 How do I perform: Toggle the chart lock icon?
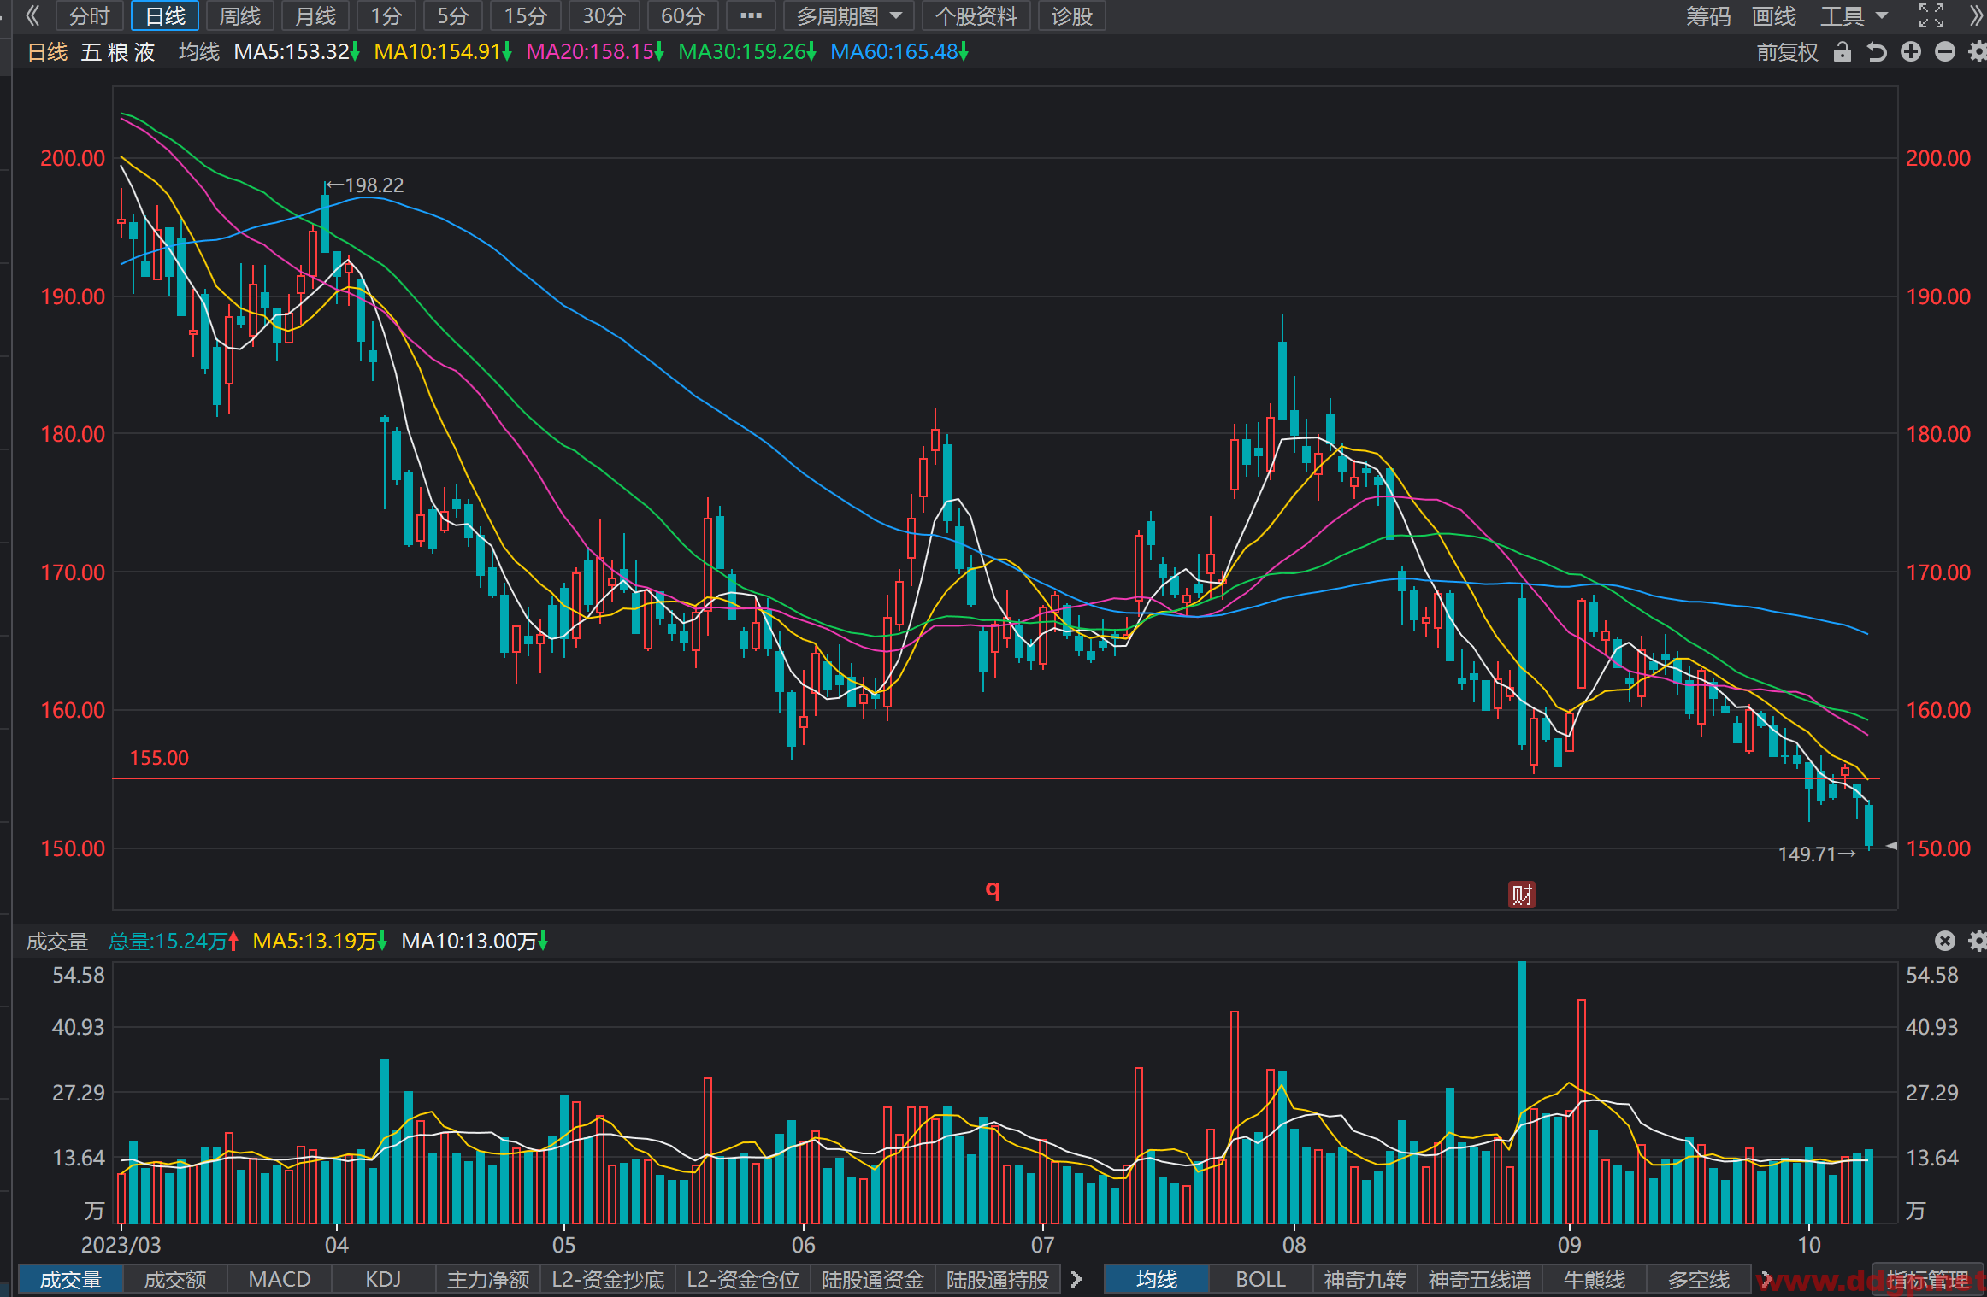point(1843,52)
